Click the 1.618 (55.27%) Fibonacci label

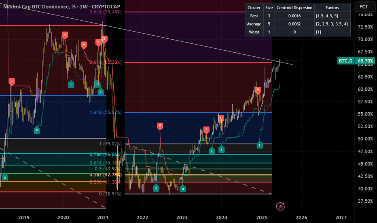(106, 112)
